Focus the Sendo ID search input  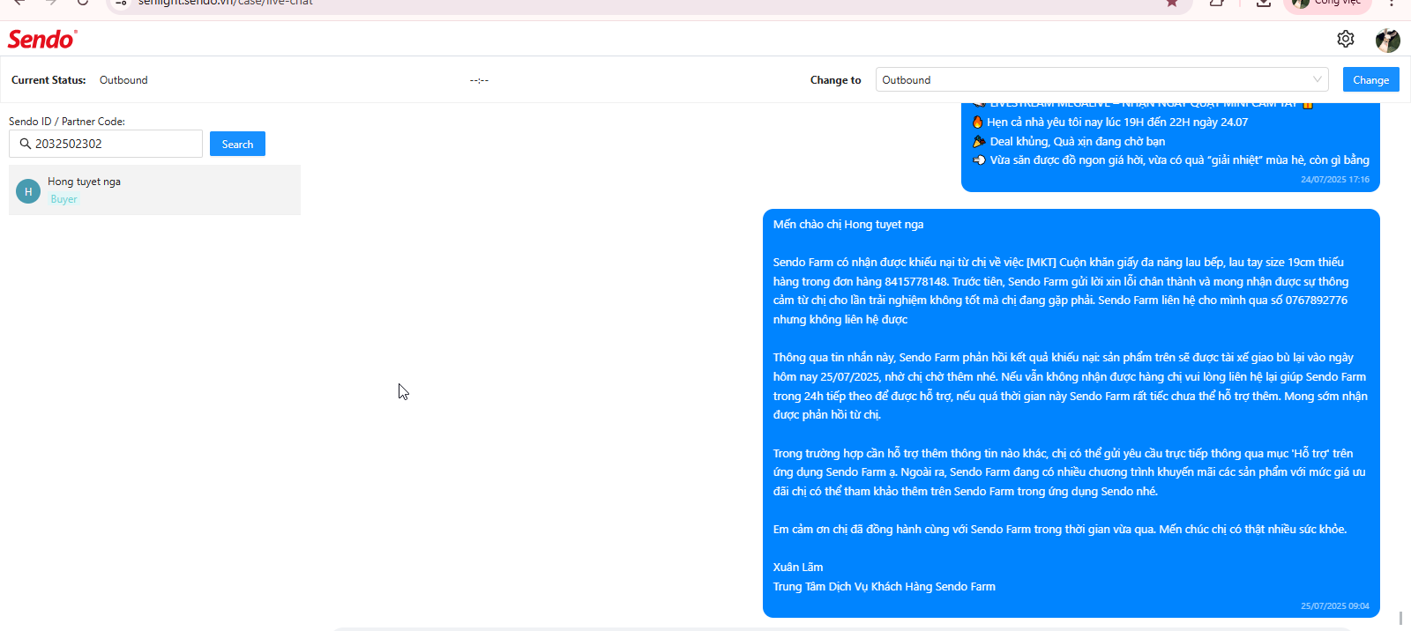(x=106, y=144)
